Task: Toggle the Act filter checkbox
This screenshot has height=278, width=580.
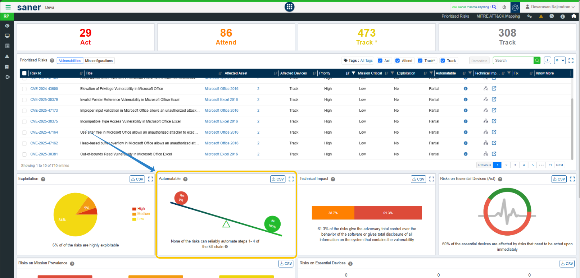Action: click(380, 61)
